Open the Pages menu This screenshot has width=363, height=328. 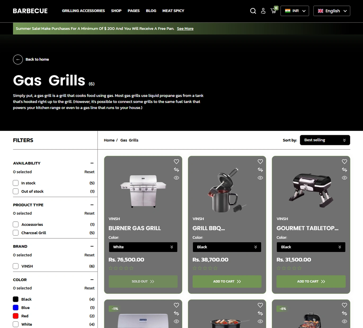click(134, 11)
